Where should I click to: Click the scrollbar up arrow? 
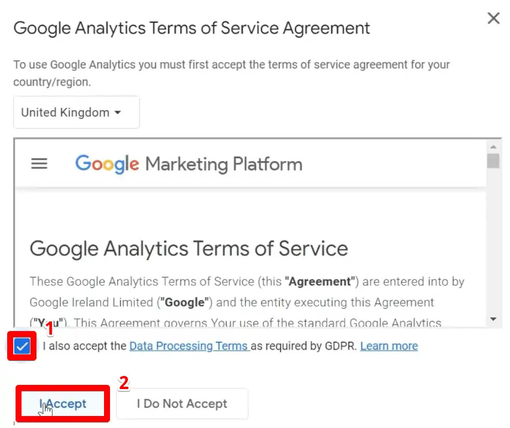pos(493,147)
